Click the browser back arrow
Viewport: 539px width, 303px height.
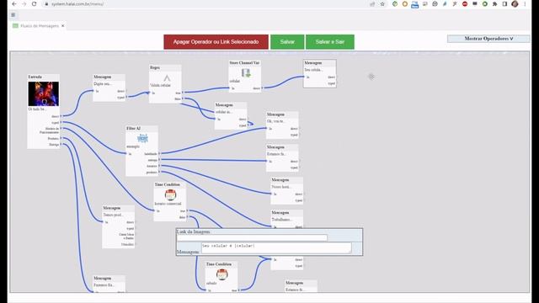[14, 4]
